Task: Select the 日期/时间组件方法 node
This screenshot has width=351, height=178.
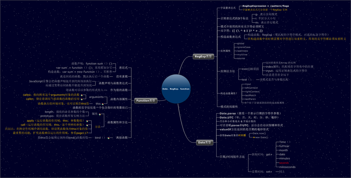Action: point(232,157)
